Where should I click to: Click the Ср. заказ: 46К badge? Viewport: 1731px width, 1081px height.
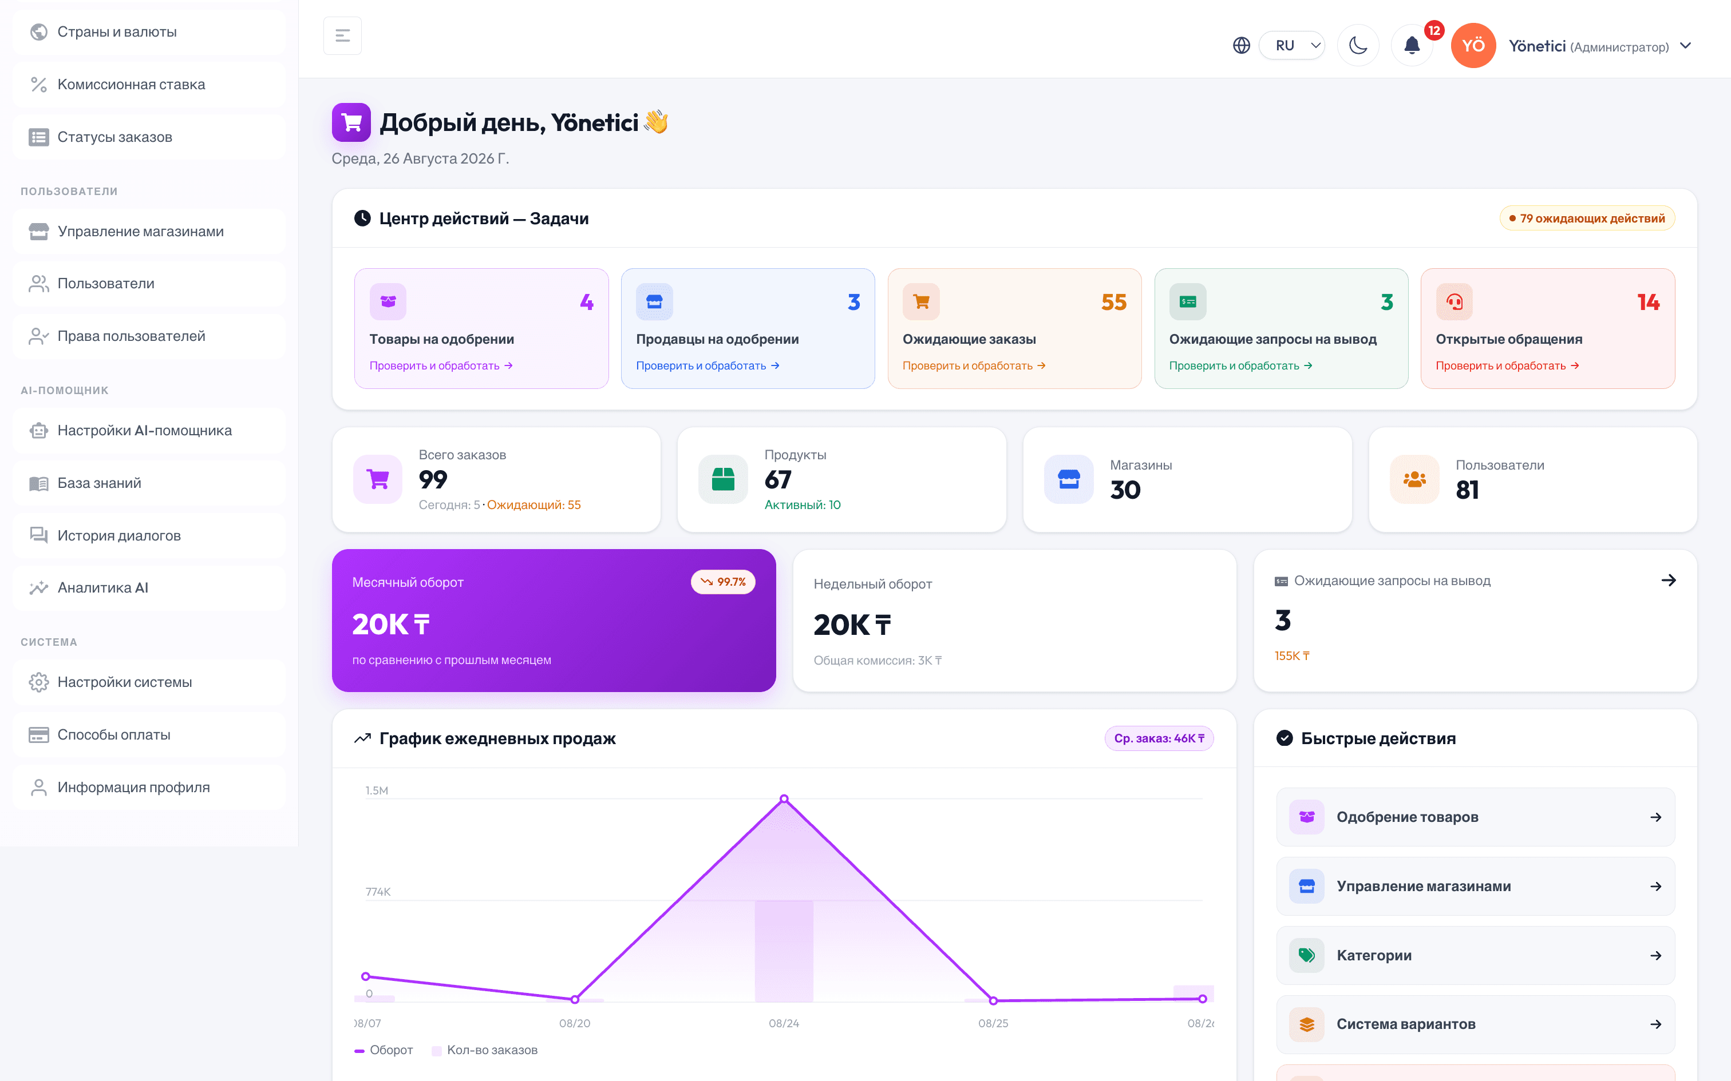tap(1159, 738)
